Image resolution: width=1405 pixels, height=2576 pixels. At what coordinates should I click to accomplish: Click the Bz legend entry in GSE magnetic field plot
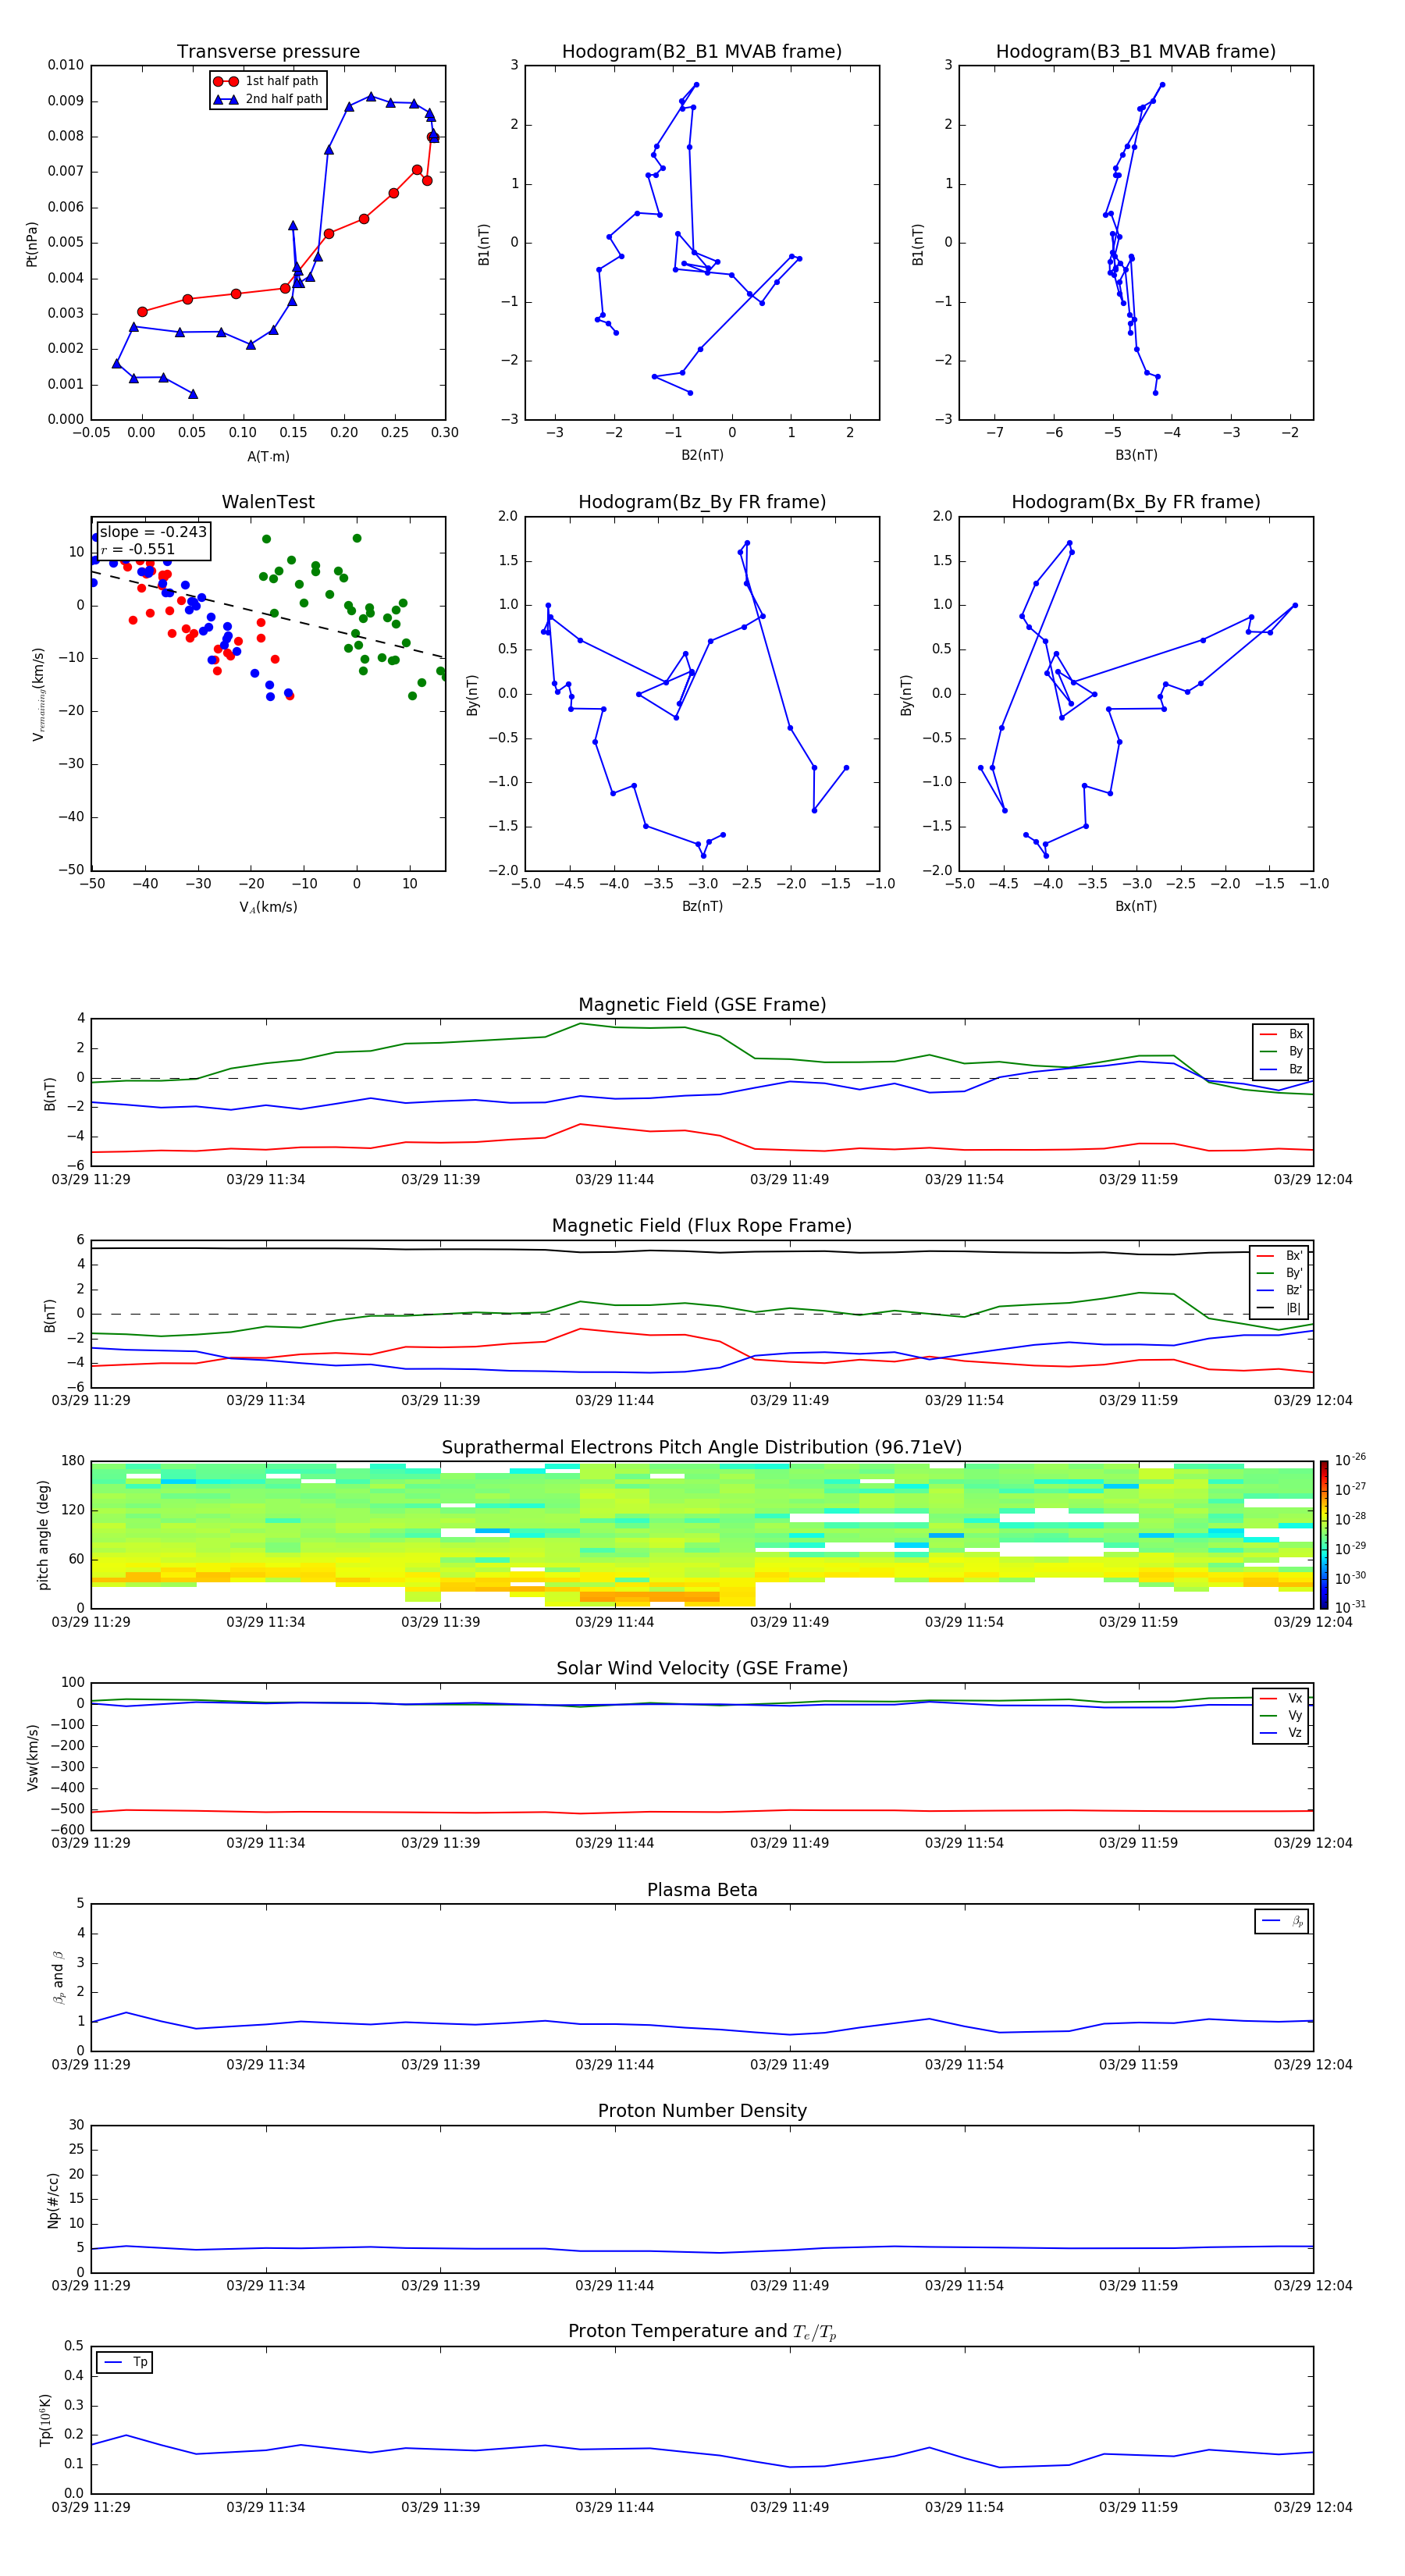pos(1282,1069)
